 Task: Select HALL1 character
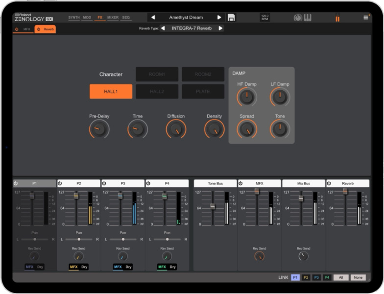pos(111,91)
